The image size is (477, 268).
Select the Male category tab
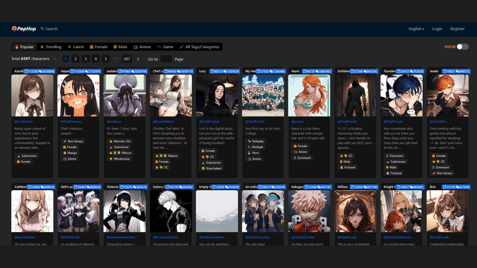click(x=120, y=47)
